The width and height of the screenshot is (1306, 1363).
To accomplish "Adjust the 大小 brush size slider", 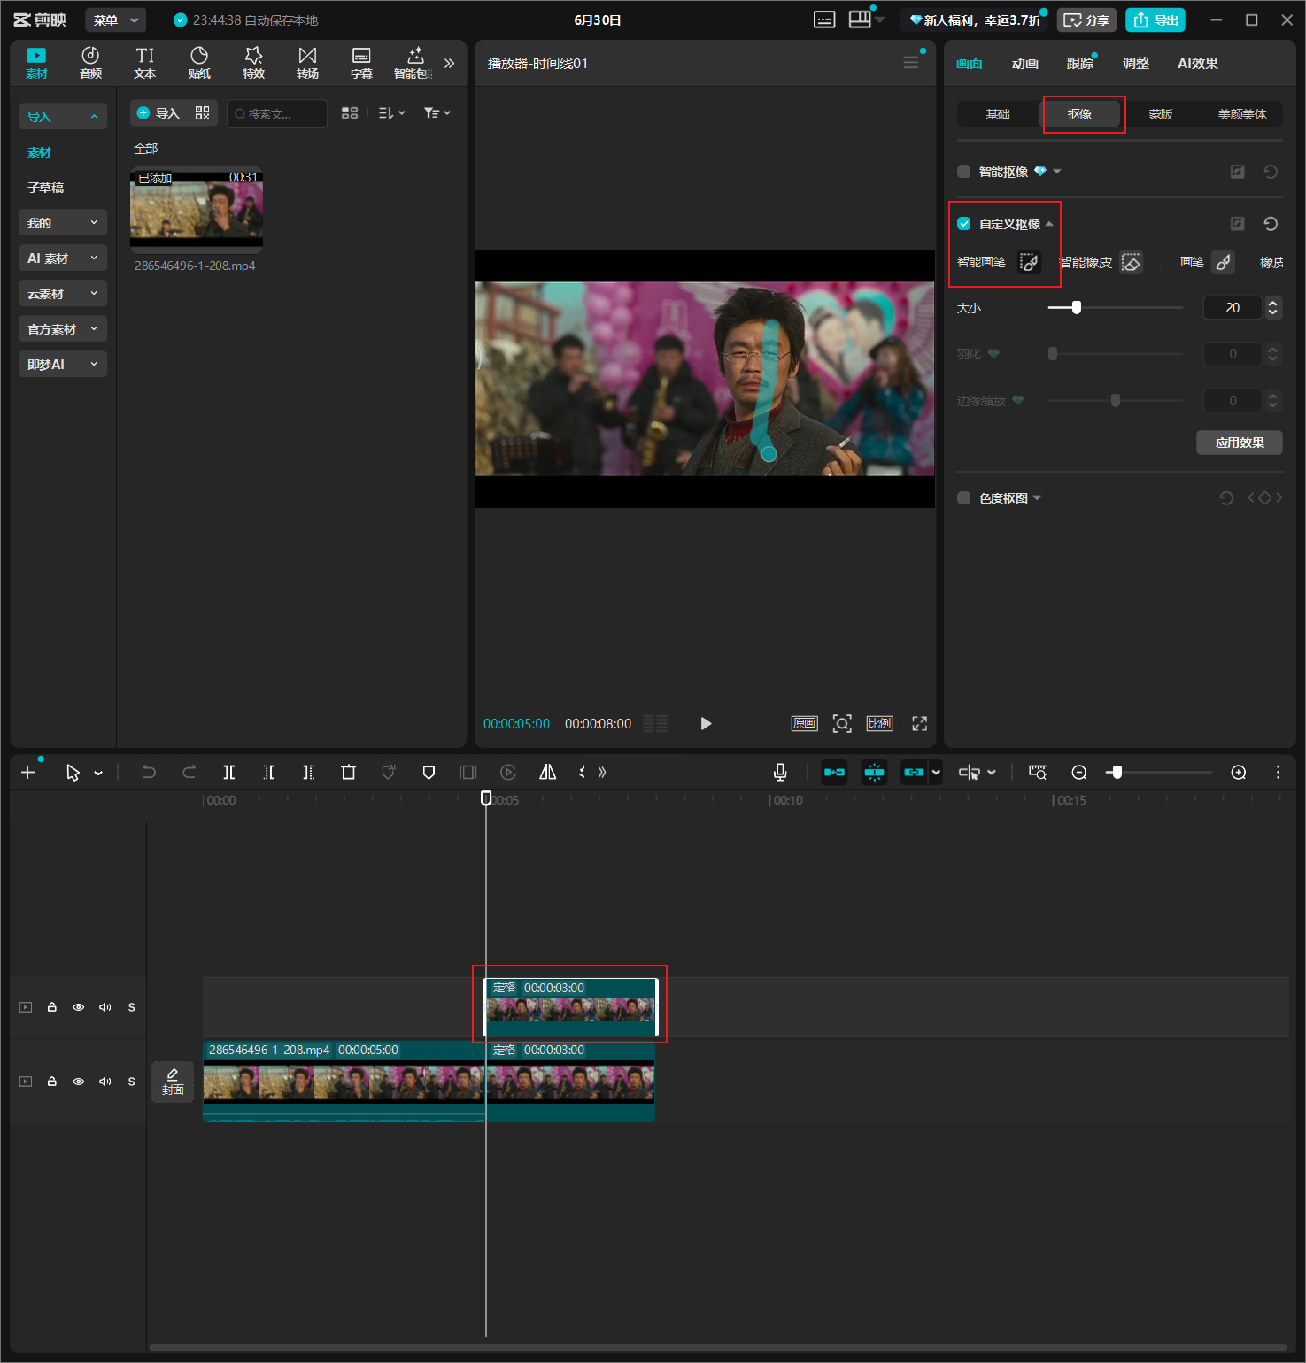I will click(1115, 308).
